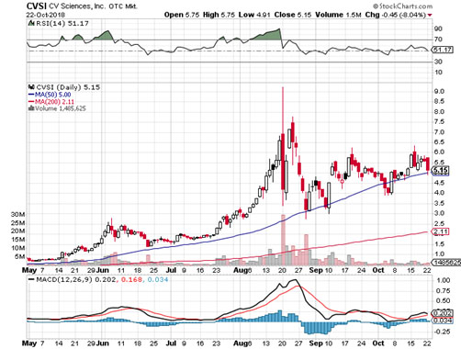
Task: Click the 5.15 last price tag
Action: click(440, 171)
